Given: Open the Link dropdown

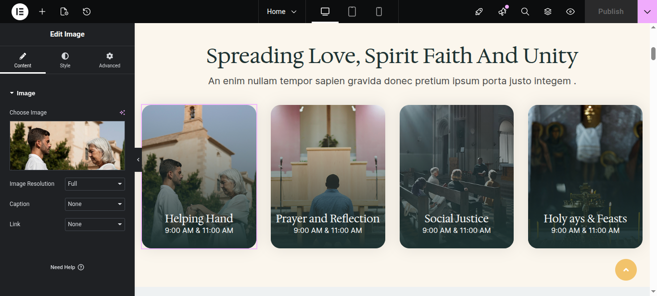Looking at the screenshot, I should click(x=95, y=224).
